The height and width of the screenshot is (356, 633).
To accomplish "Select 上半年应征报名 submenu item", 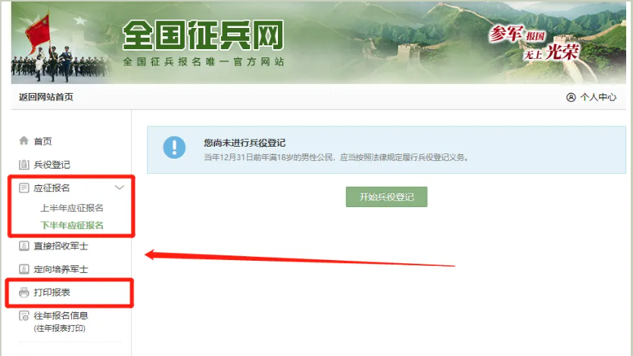I will coord(72,208).
